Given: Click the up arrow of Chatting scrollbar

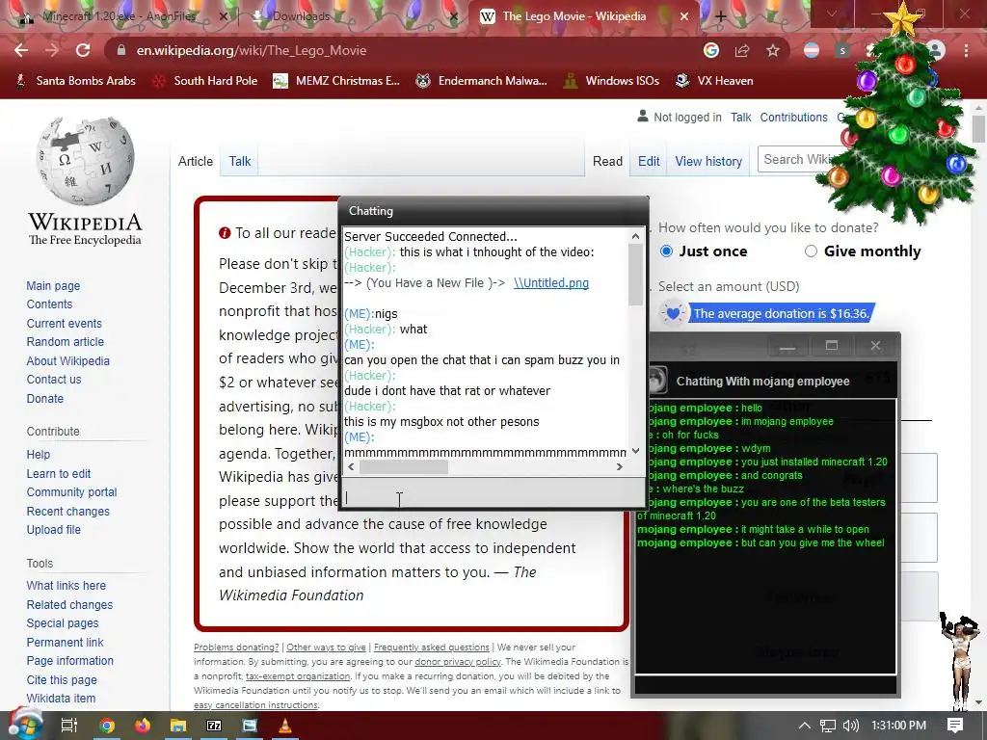Looking at the screenshot, I should coord(636,236).
